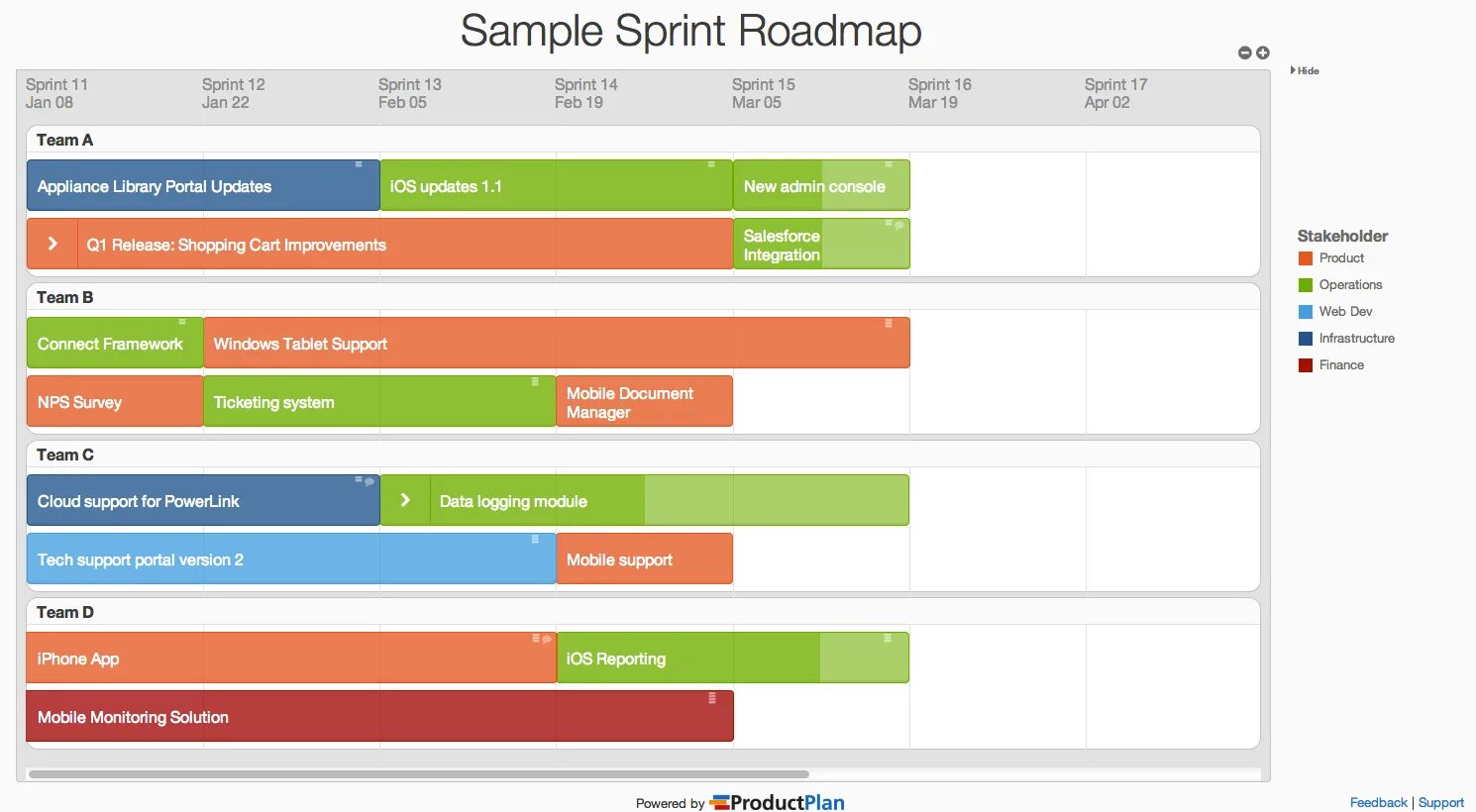
Task: Click the zoom in plus icon
Action: 1263,52
